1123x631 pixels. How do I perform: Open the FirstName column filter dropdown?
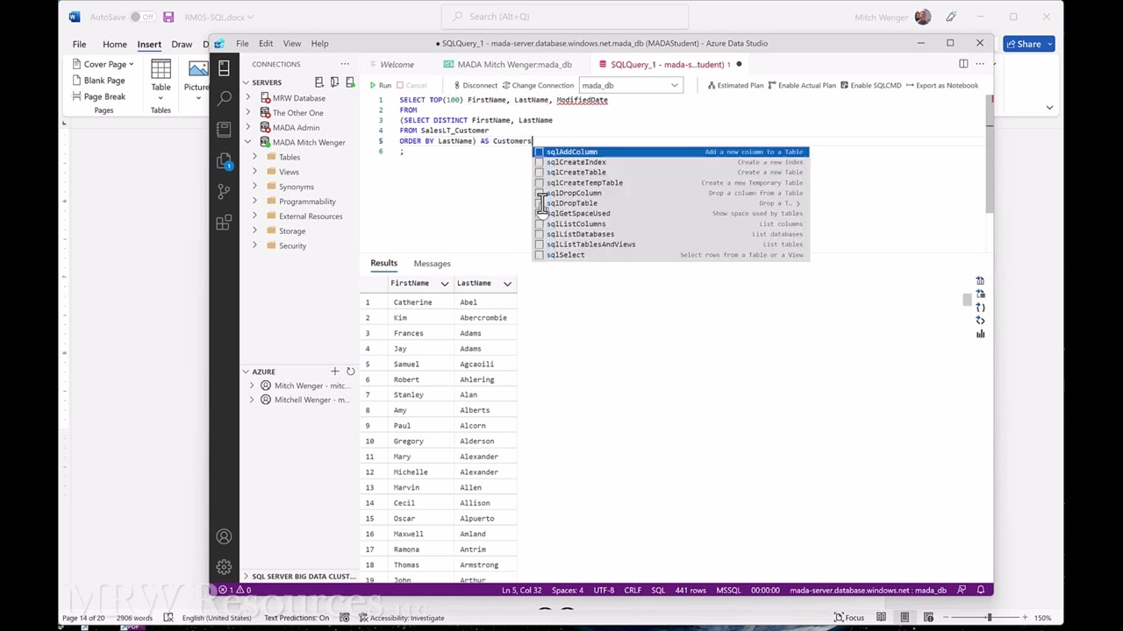tap(444, 283)
